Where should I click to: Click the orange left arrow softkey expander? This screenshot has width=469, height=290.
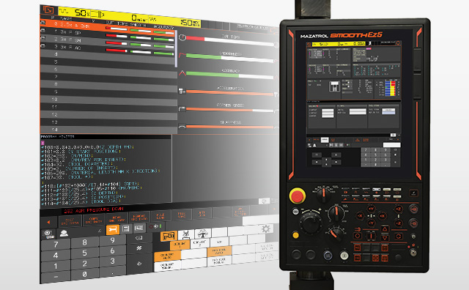pyautogui.click(x=48, y=222)
